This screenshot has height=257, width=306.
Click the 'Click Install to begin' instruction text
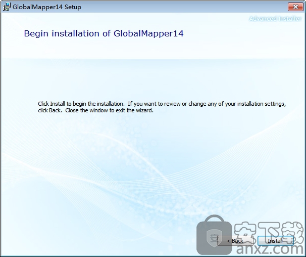click(162, 107)
